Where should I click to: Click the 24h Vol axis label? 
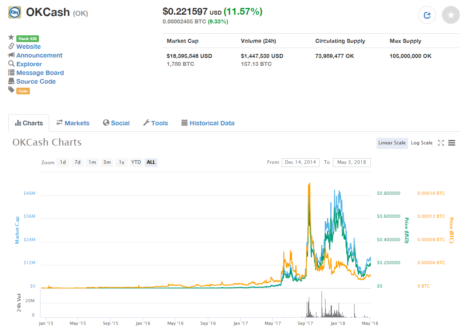point(19,303)
